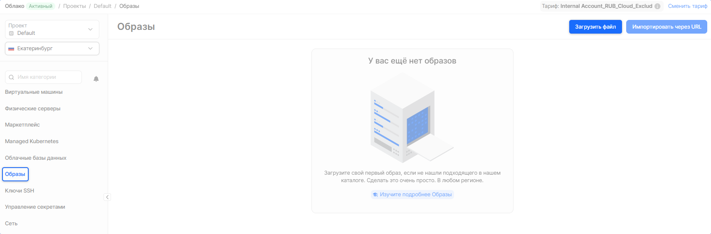Viewport: 711px width, 234px height.
Task: Go to Маркетплейс section
Action: (22, 125)
